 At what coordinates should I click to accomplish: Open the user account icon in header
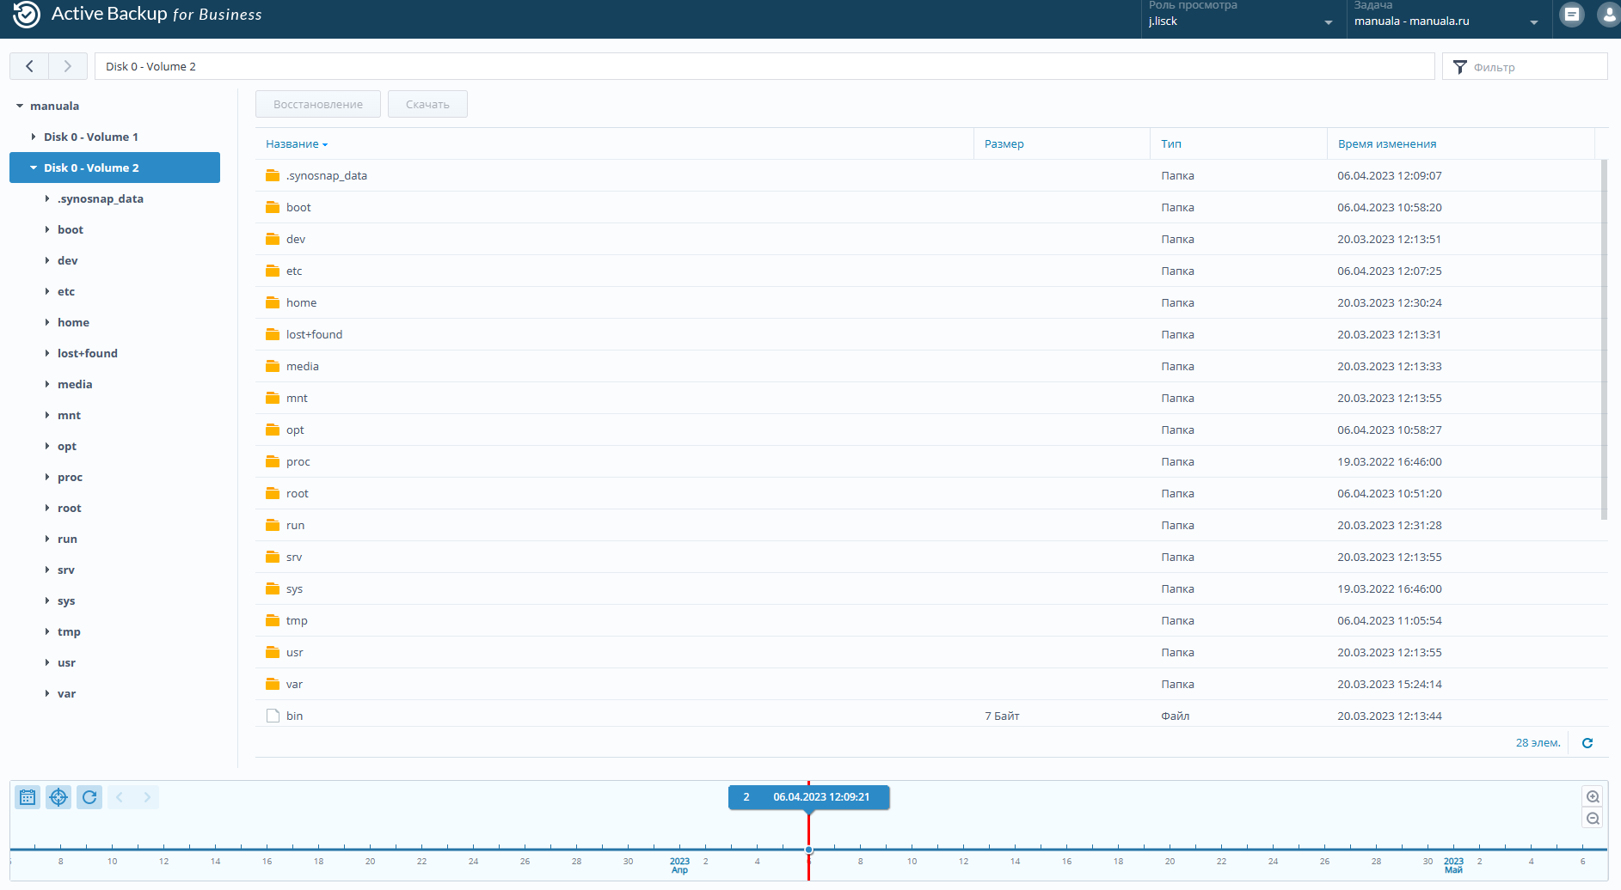[1607, 15]
